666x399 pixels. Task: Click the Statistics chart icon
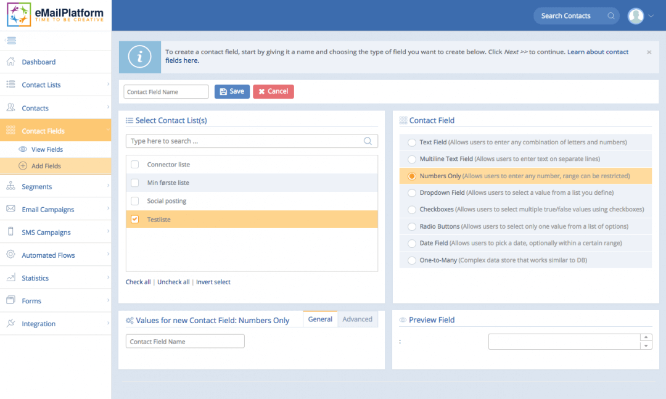10,278
